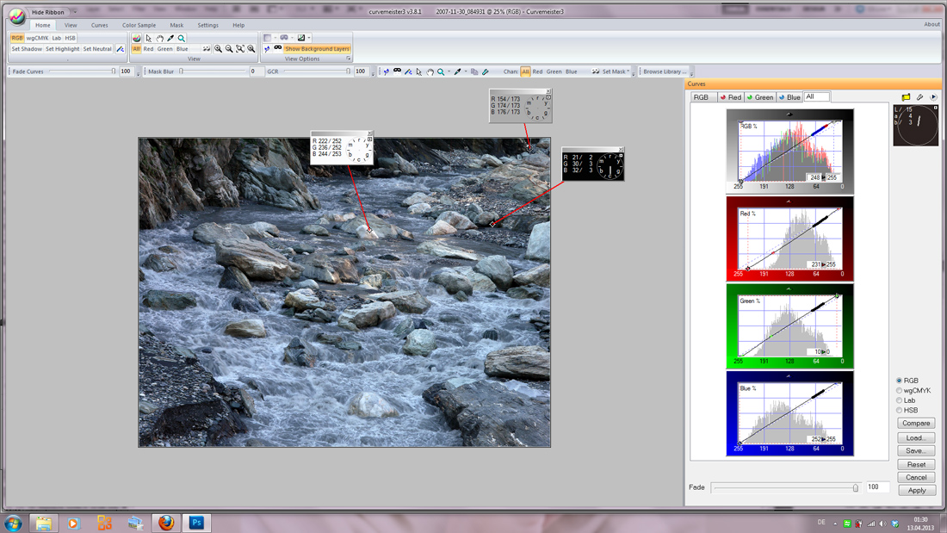Toggle the Lab color mode in the ribbon

click(57, 38)
